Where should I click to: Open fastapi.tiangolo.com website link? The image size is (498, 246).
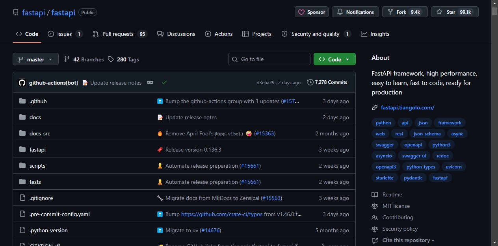[x=407, y=107]
